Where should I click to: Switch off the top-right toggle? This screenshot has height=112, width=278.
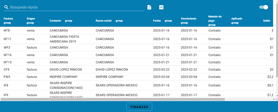(x=264, y=7)
